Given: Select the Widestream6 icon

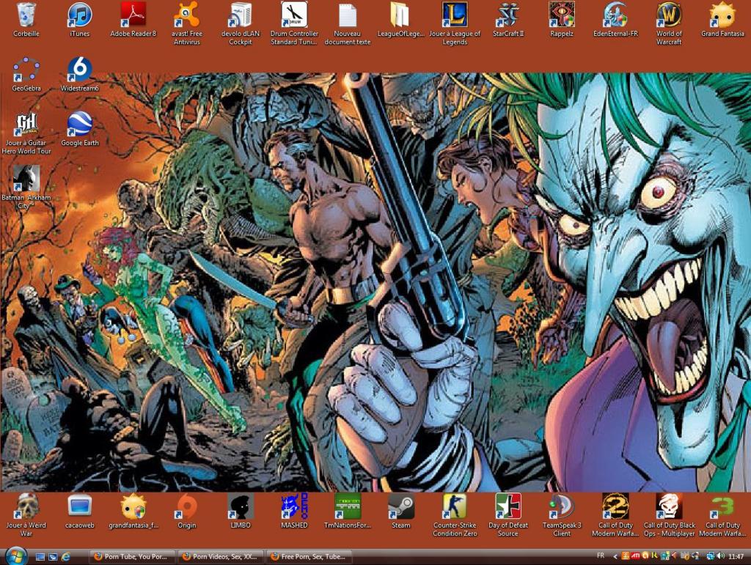Looking at the screenshot, I should pyautogui.click(x=79, y=75).
